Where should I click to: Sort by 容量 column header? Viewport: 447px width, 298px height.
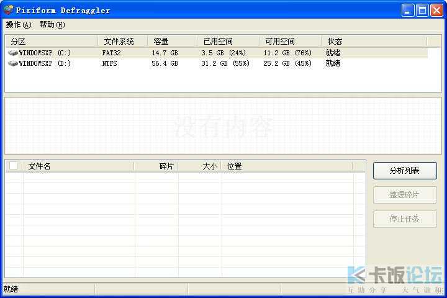pos(172,42)
